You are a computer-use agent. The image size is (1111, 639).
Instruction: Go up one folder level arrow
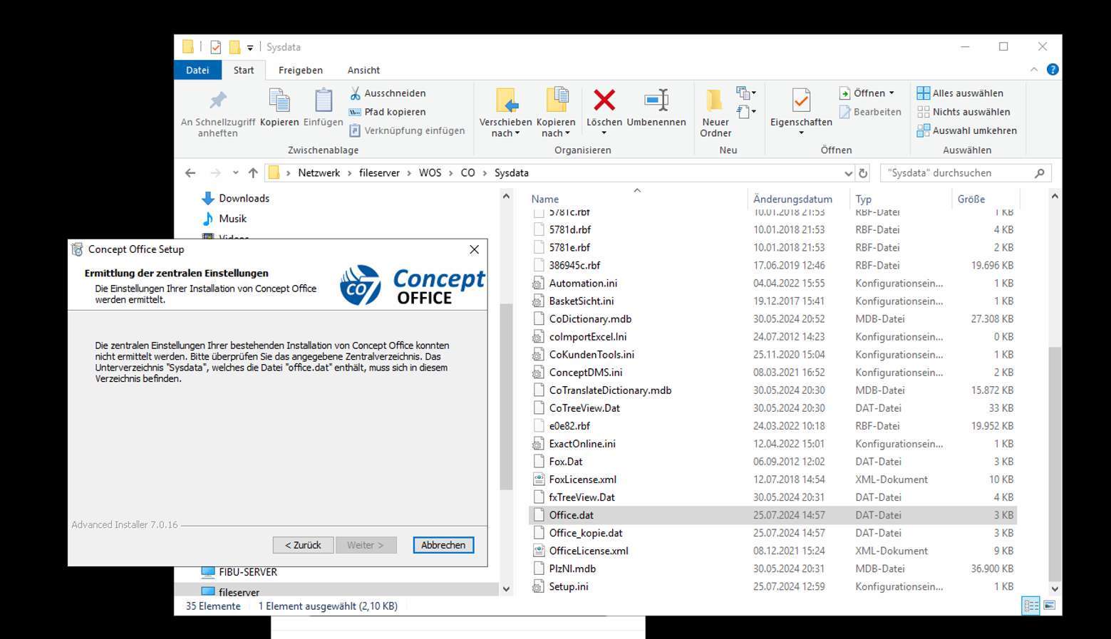pyautogui.click(x=253, y=173)
